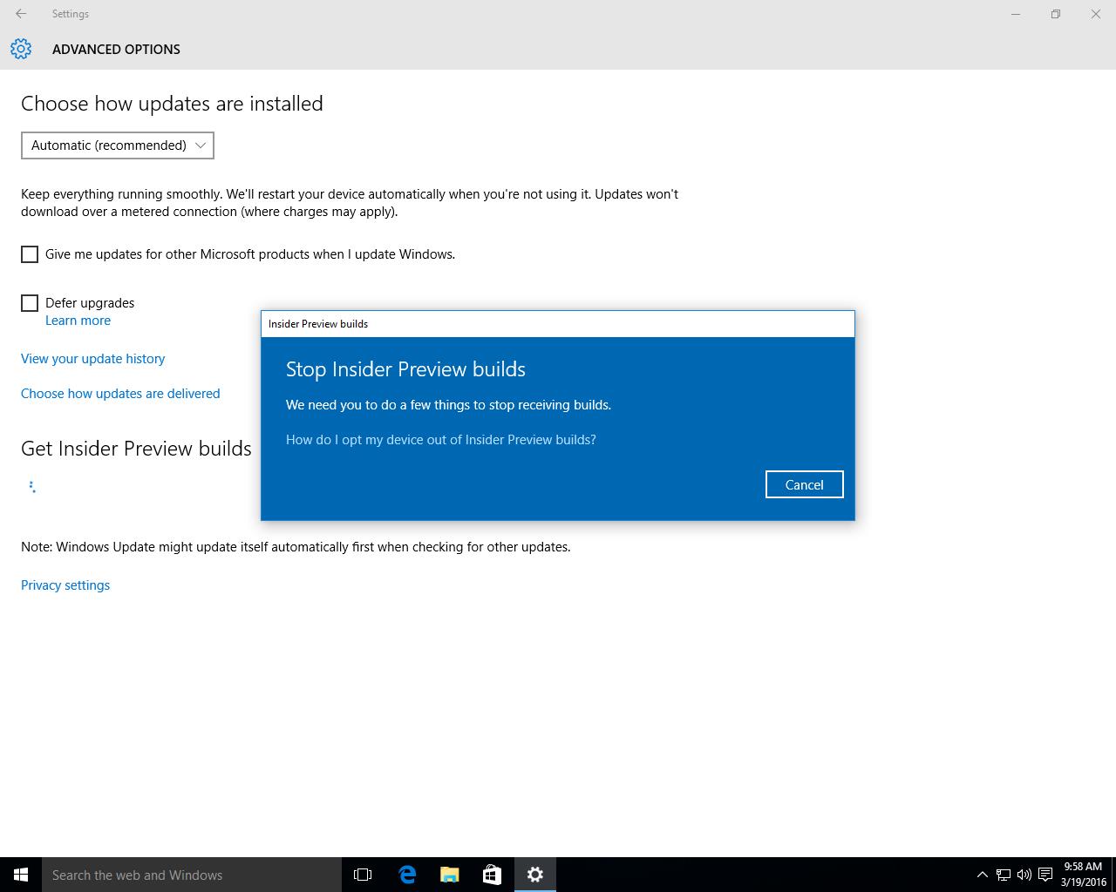The image size is (1116, 892).
Task: Show hidden system tray icons
Action: tap(982, 875)
